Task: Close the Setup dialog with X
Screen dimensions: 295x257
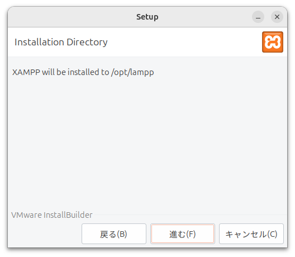Action: click(x=277, y=17)
